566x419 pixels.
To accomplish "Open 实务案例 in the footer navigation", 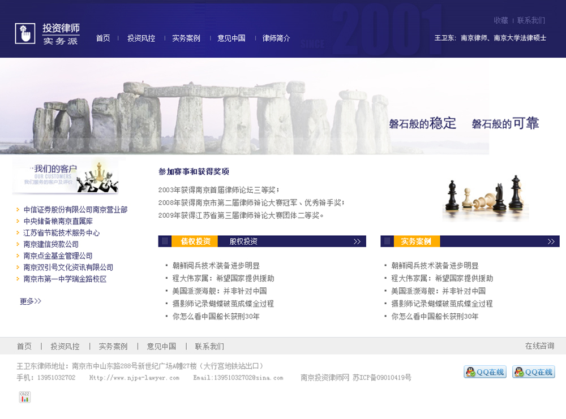I will 113,347.
